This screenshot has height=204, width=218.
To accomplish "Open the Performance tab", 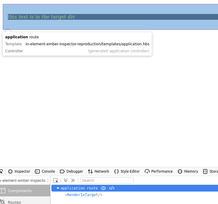I will point(159,171).
